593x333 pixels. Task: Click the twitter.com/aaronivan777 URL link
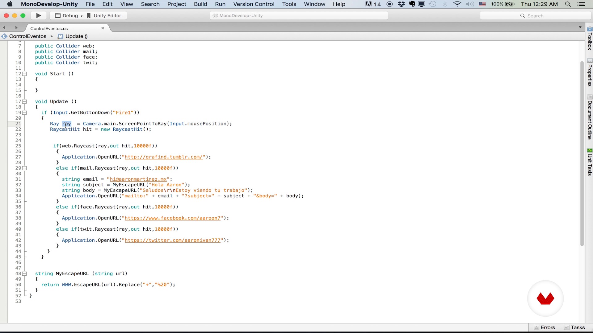click(x=173, y=240)
